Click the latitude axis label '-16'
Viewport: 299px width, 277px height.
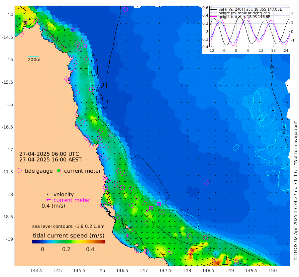tap(9, 105)
